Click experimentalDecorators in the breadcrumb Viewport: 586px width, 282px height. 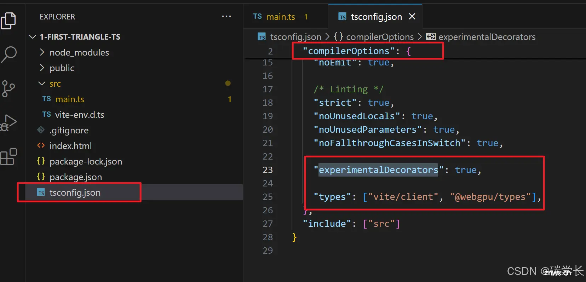pos(487,37)
